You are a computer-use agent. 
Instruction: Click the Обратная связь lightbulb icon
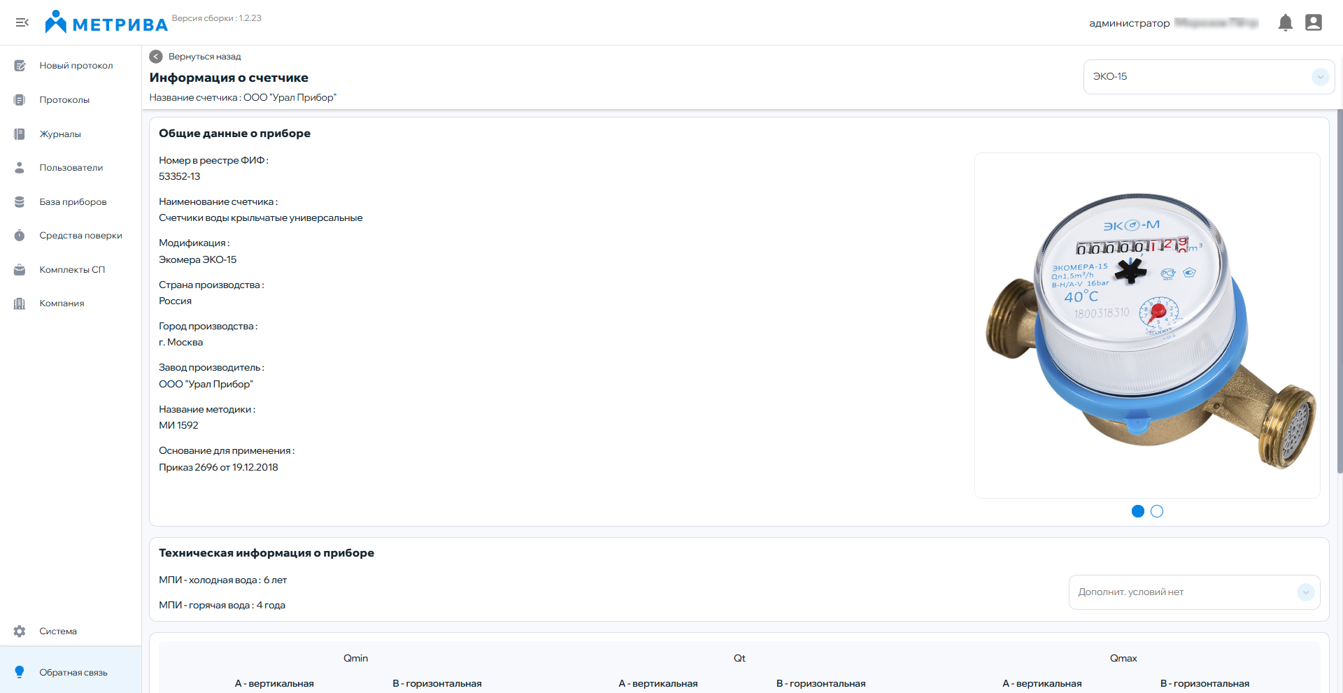(20, 672)
